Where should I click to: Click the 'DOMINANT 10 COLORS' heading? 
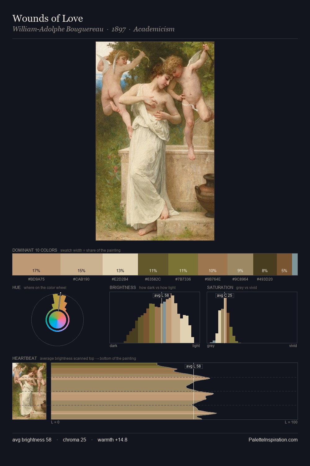(35, 250)
